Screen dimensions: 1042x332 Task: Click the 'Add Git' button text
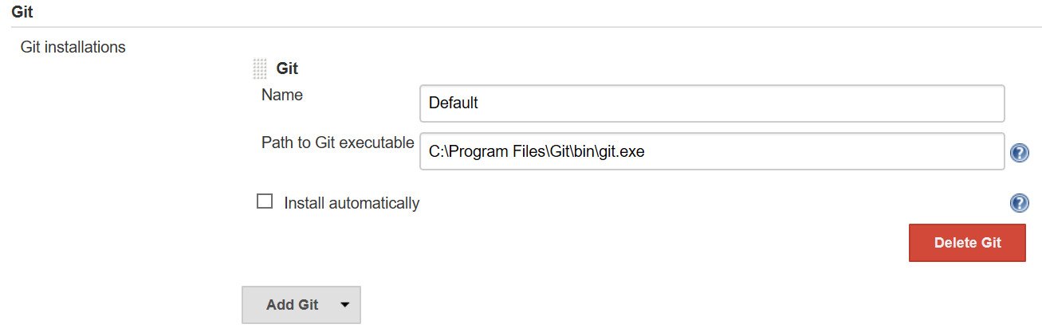tap(293, 305)
